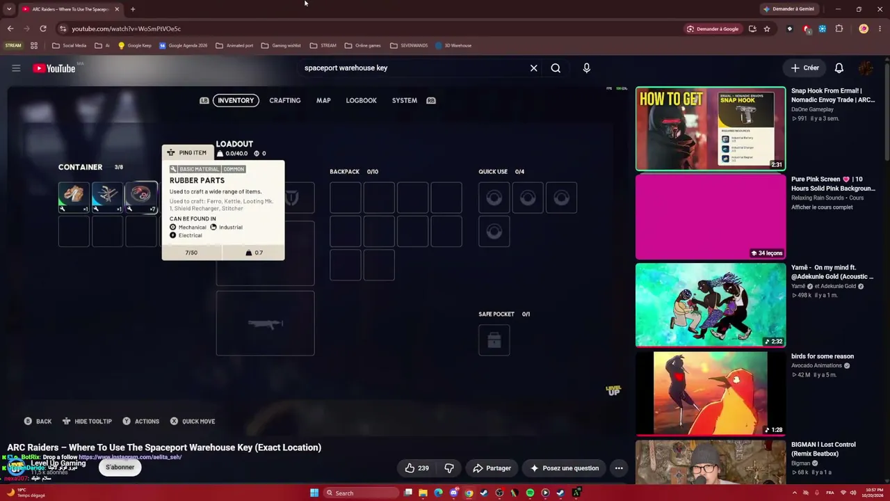
Task: Open the Google Keep bookmark
Action: click(135, 45)
